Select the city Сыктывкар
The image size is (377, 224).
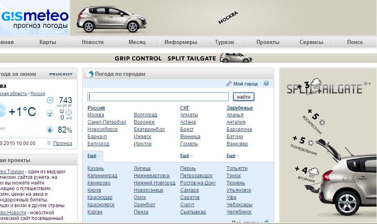point(193,212)
